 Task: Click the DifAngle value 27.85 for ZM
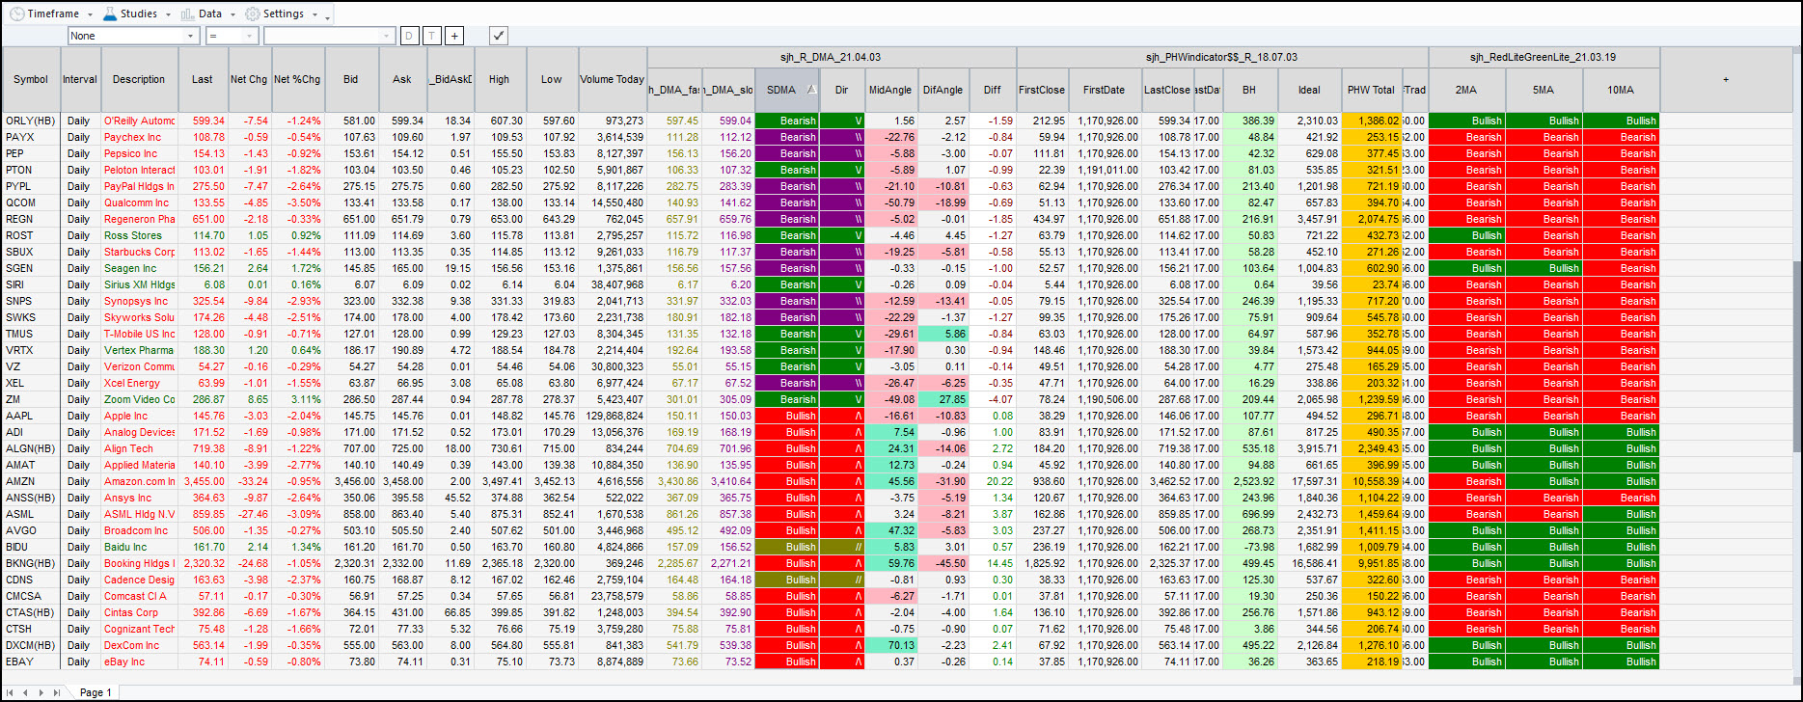pos(942,399)
